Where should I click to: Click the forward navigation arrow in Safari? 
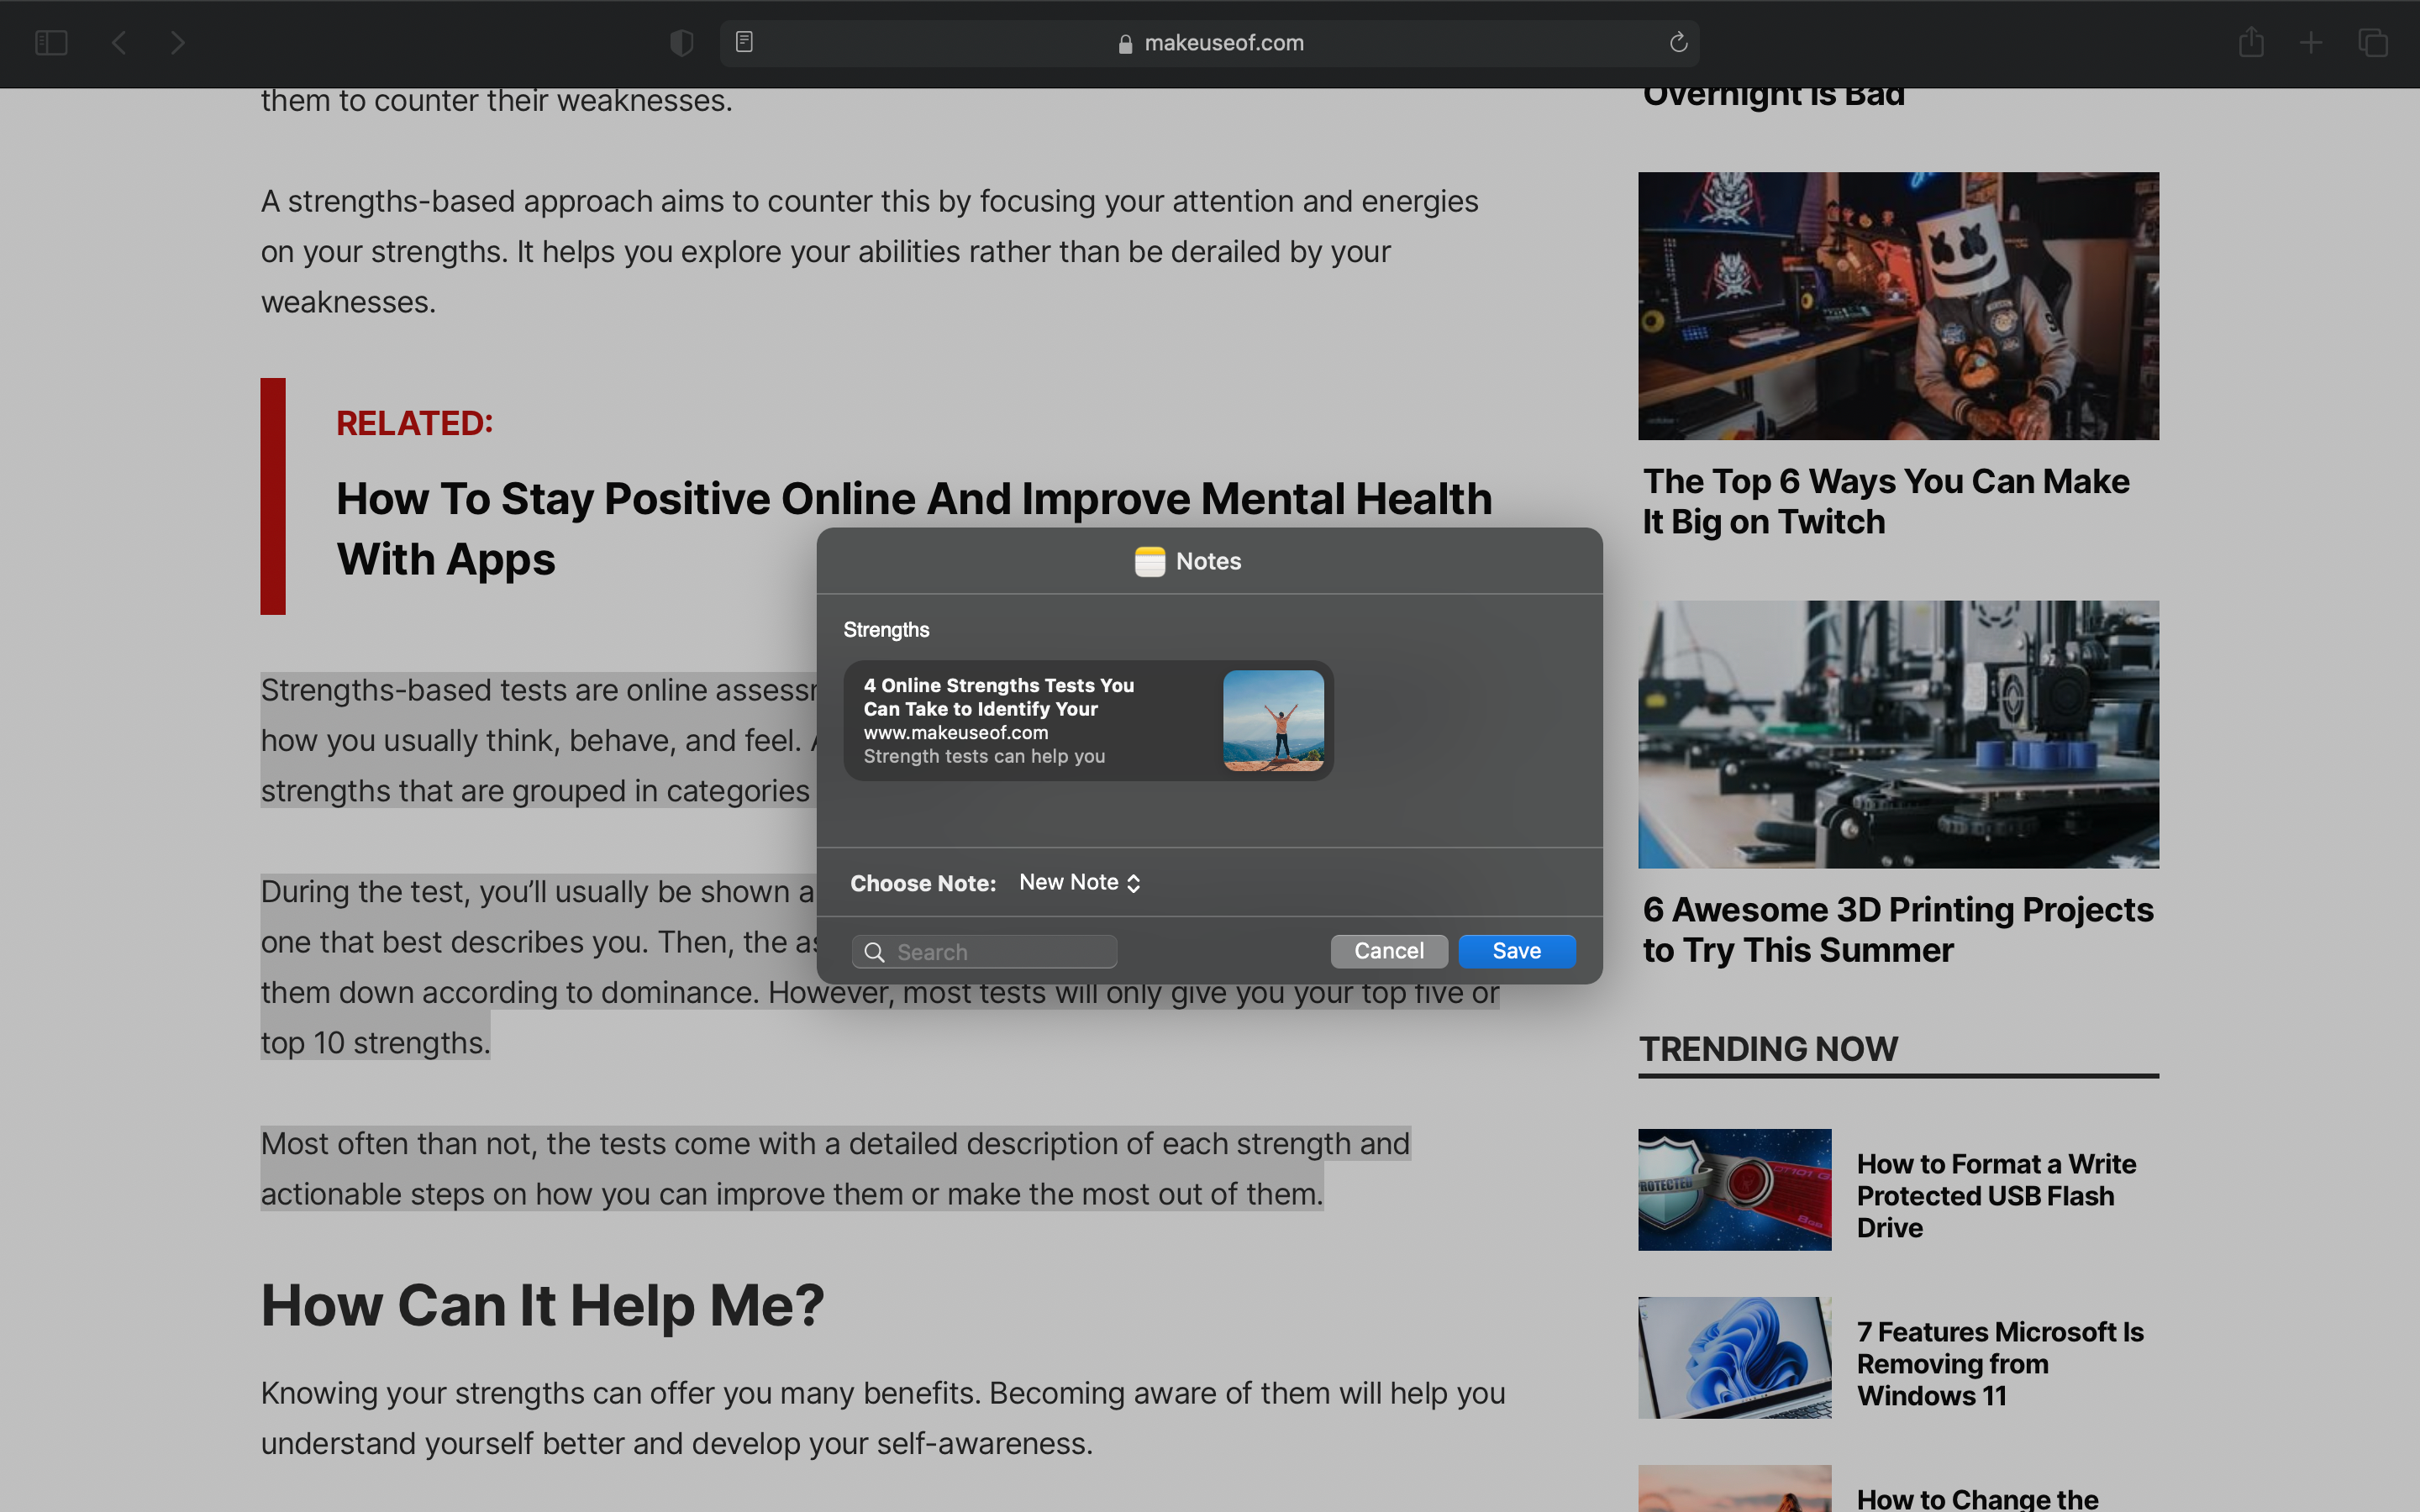pyautogui.click(x=176, y=42)
